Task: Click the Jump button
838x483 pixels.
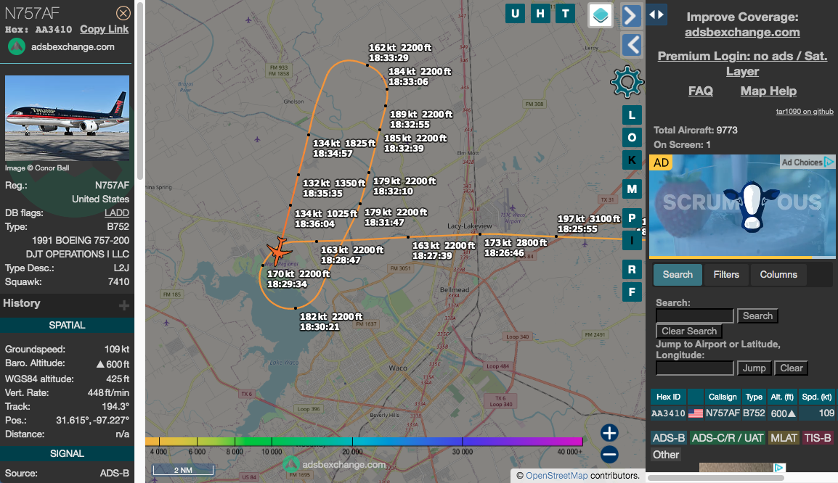Action: 754,368
